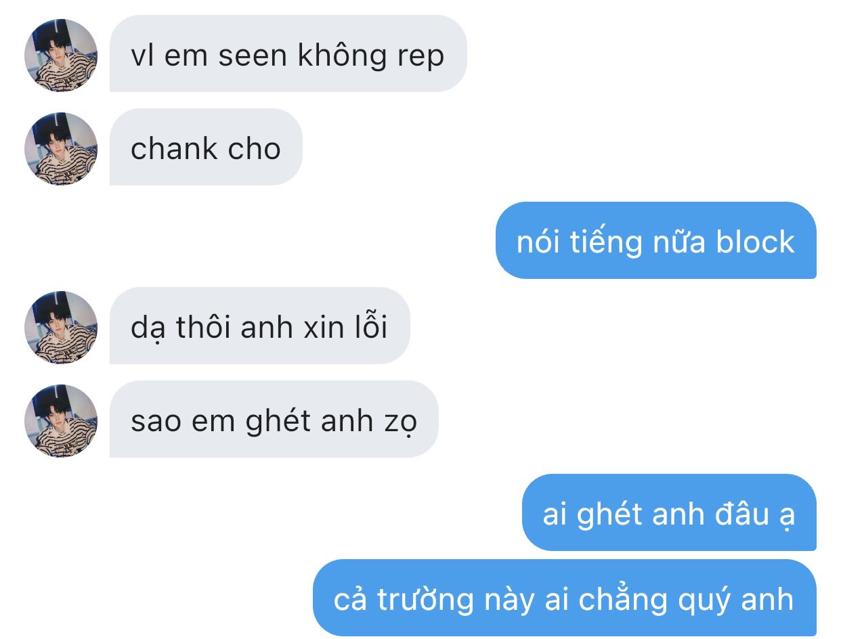
Task: Open avatar next to "vl em seen không rep"
Action: click(61, 55)
